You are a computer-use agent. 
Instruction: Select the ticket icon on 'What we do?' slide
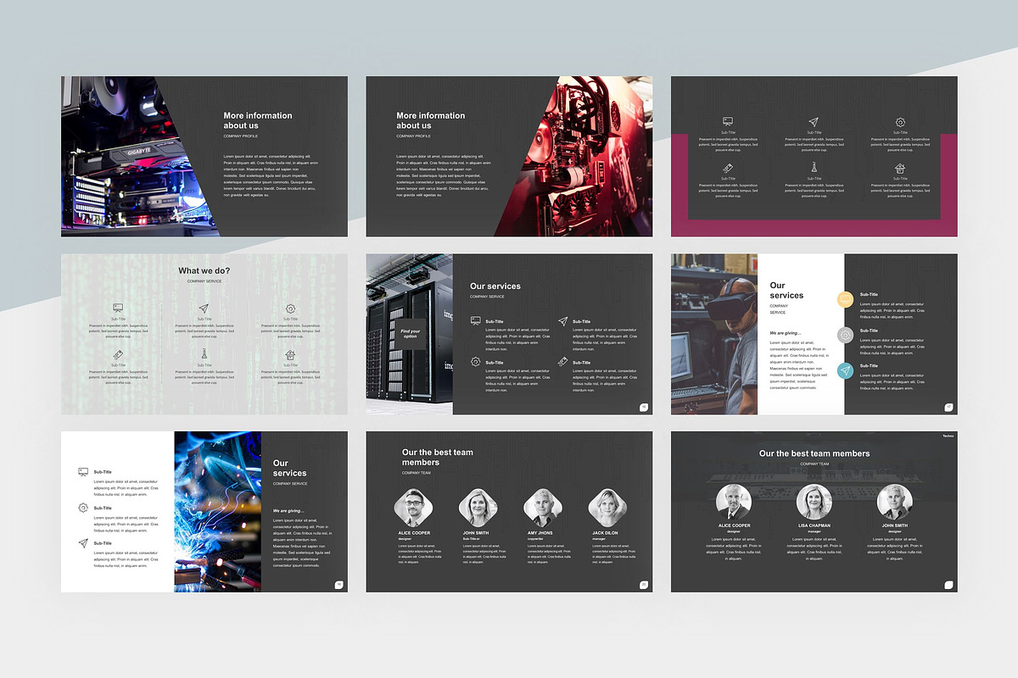[x=117, y=354]
